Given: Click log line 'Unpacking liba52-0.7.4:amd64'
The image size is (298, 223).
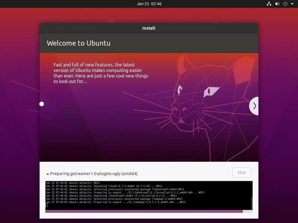Looking at the screenshot, I should tap(104, 186).
